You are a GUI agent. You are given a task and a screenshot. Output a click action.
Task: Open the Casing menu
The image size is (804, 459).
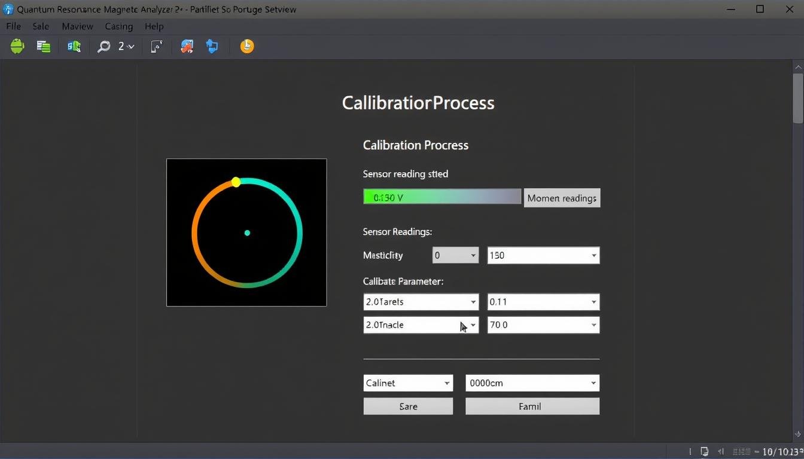tap(118, 26)
